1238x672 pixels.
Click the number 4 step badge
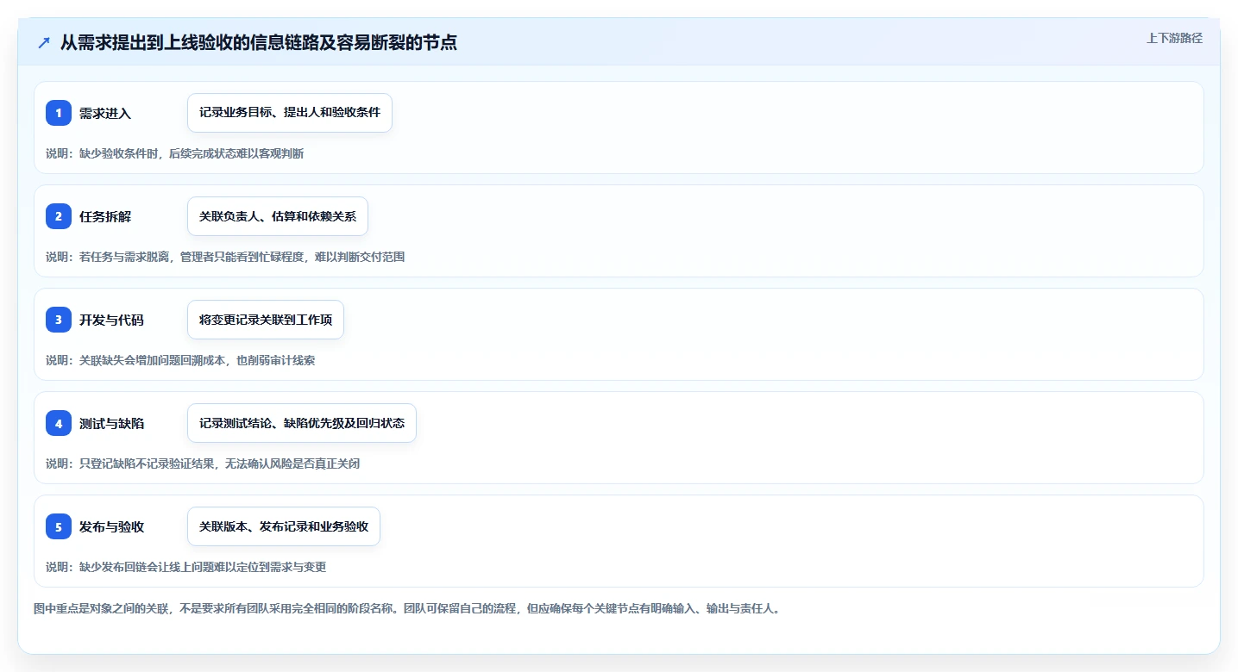59,423
